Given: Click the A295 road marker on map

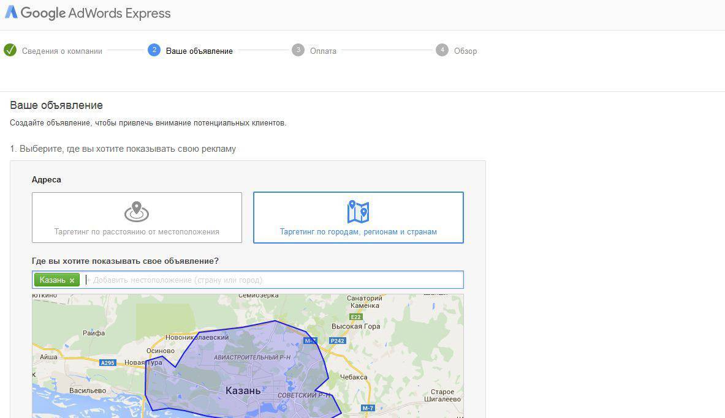Looking at the screenshot, I should pos(108,363).
